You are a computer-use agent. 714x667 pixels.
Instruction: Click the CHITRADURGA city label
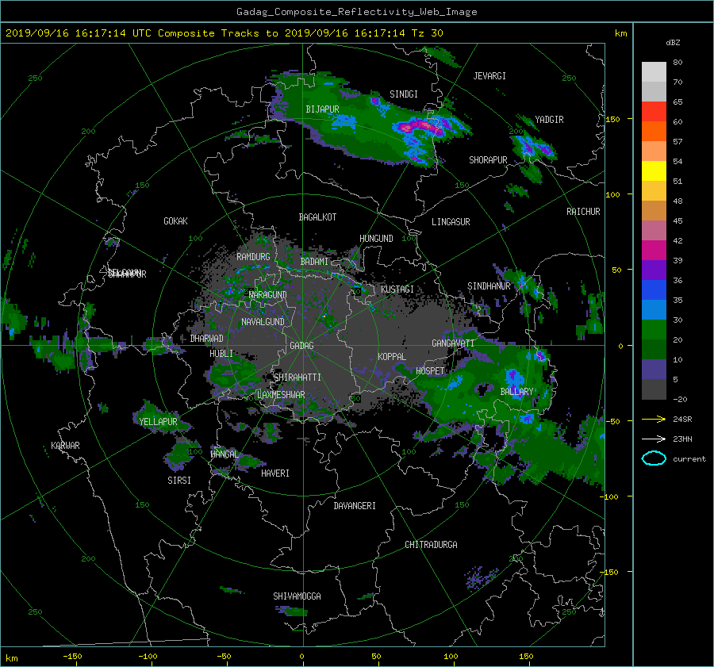(431, 545)
